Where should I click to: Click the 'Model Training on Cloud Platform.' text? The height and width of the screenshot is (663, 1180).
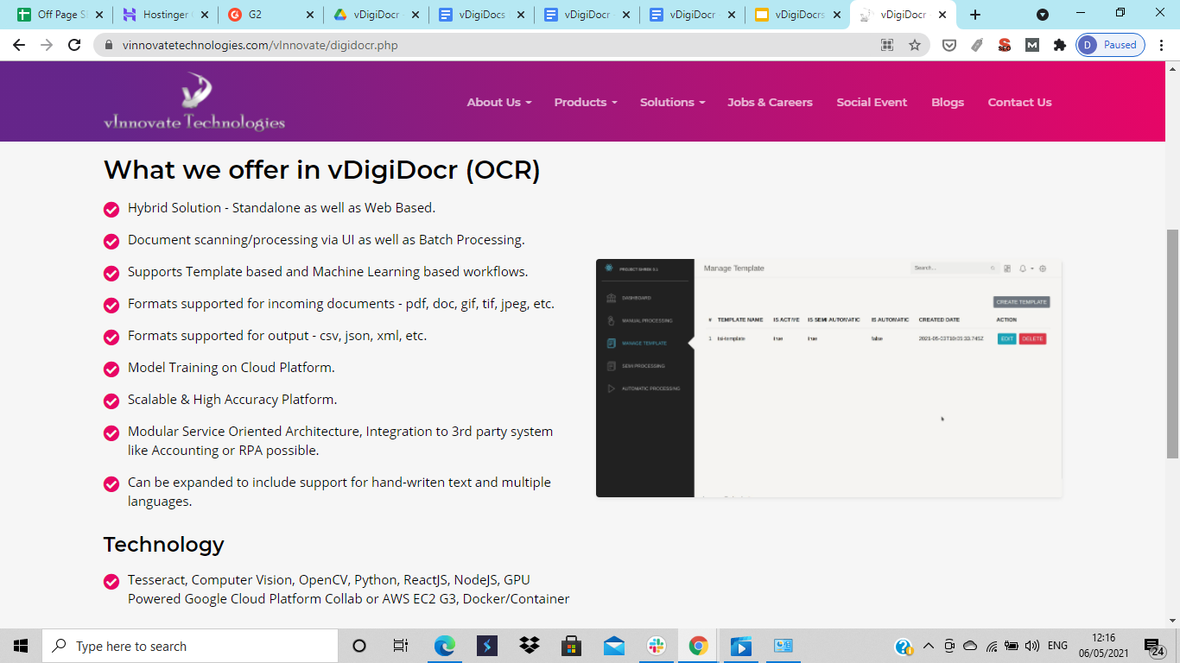tap(232, 368)
